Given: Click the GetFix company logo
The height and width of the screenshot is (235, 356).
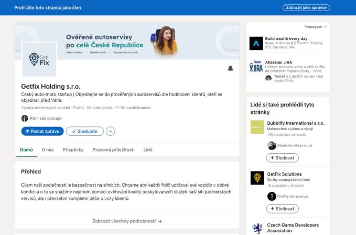Looking at the screenshot, I should pos(39,59).
